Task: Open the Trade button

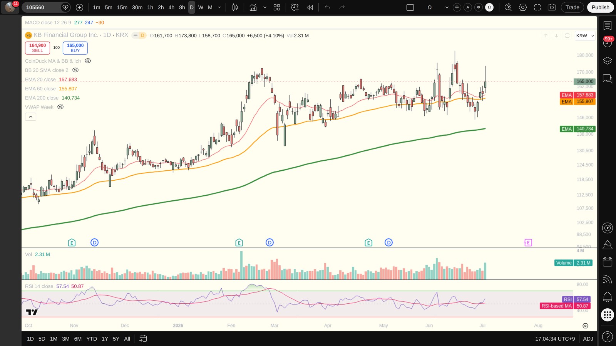Action: point(572,7)
